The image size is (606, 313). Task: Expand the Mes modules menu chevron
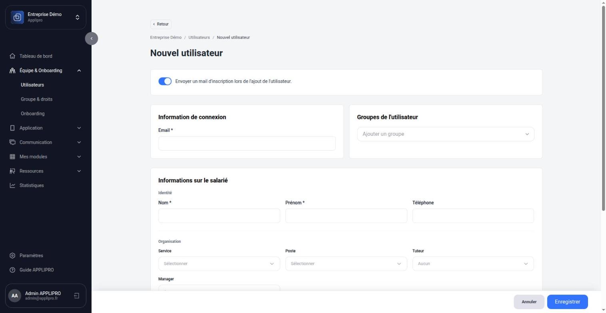(x=79, y=157)
